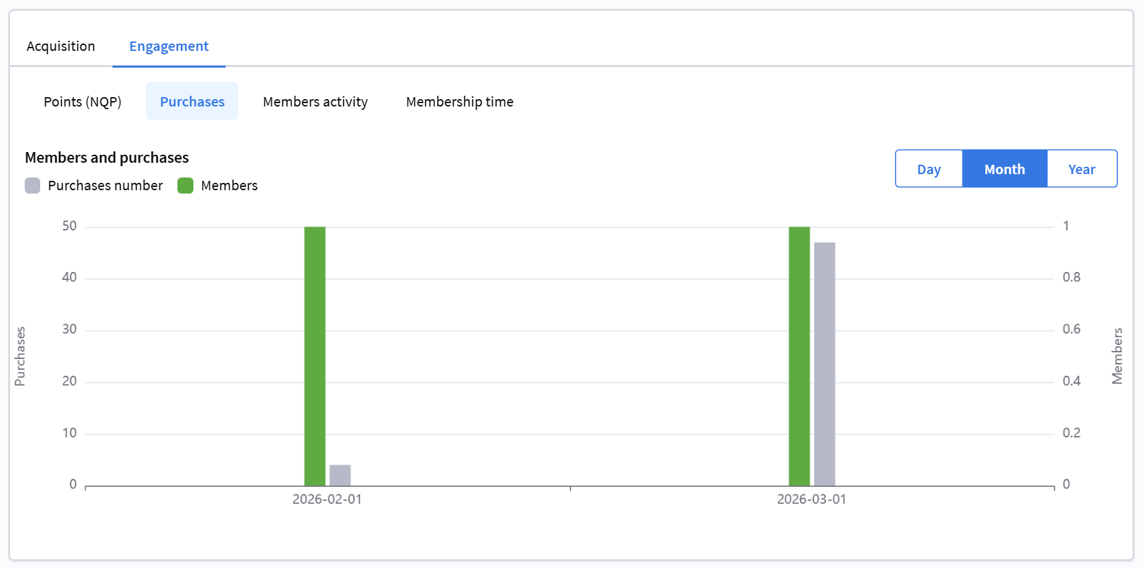
Task: Show the Membership time view
Action: [459, 102]
